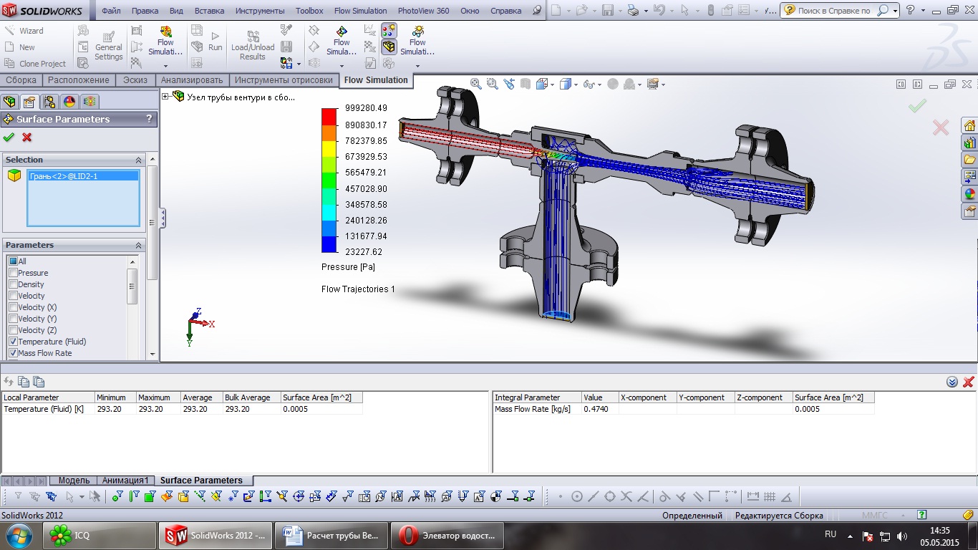
Task: Expand the assembly tree node
Action: 165,97
